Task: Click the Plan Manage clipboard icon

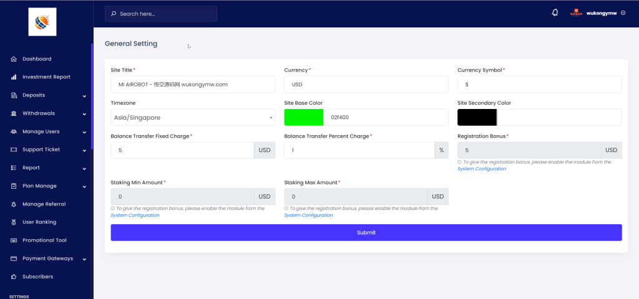Action: pyautogui.click(x=14, y=186)
